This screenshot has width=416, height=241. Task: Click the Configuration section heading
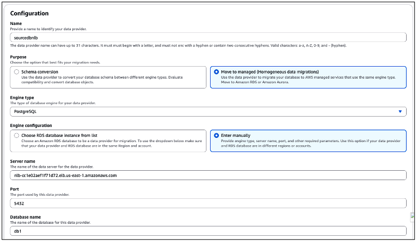pyautogui.click(x=30, y=14)
